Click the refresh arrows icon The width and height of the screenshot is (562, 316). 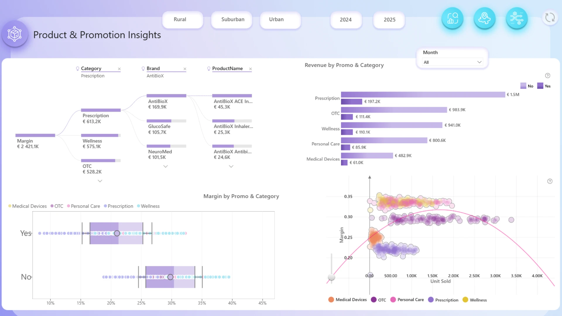pos(550,18)
